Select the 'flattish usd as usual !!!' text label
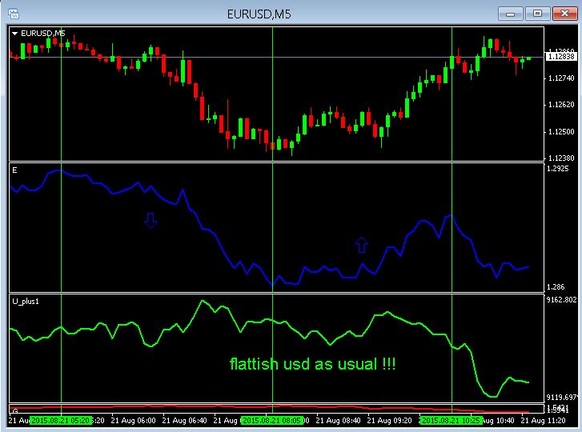 tap(312, 364)
